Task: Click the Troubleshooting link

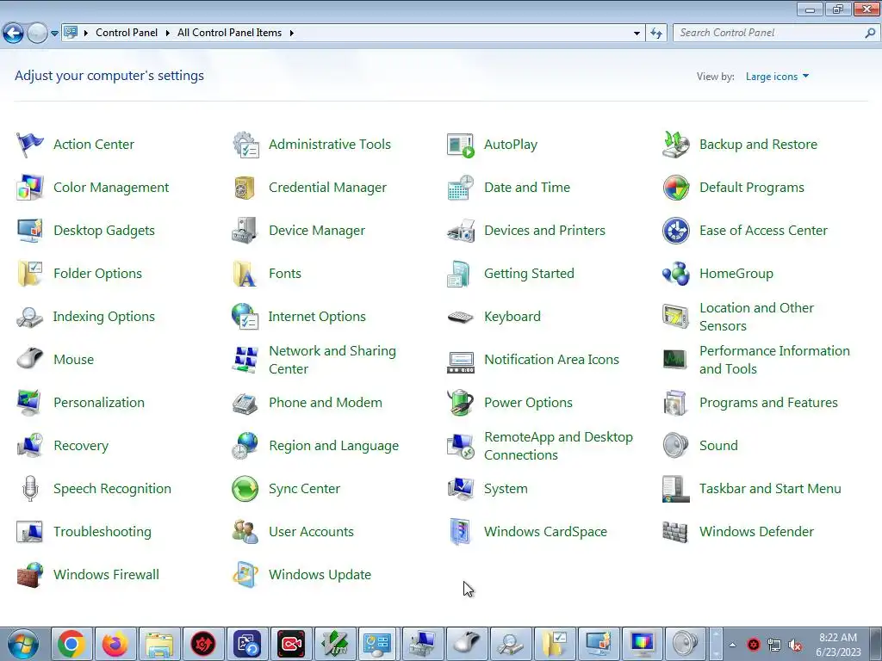Action: (x=102, y=532)
